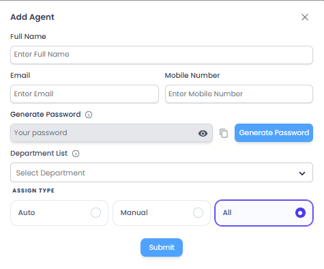Click the Manual option card
The height and width of the screenshot is (269, 324).
[x=162, y=213]
